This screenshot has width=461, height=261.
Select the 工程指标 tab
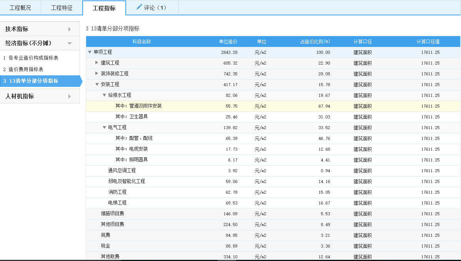point(104,8)
